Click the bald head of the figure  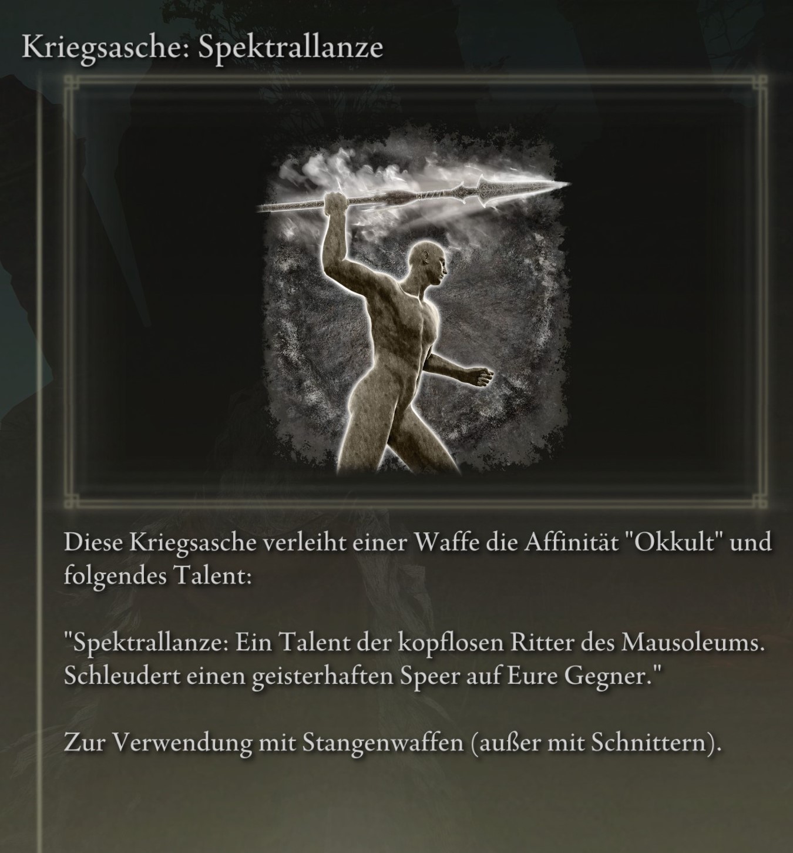coord(432,263)
